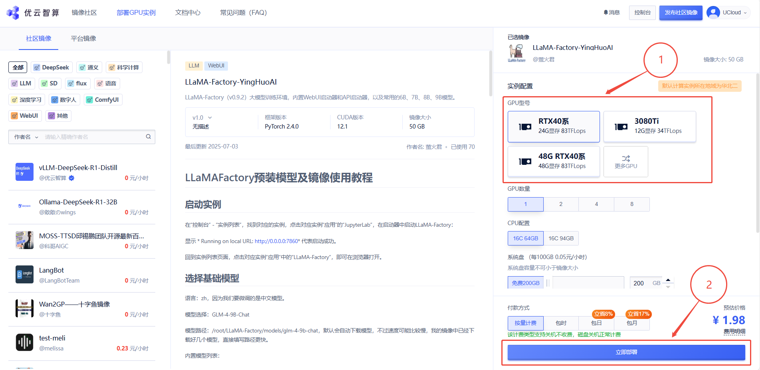Filter by the 通义 tag

pyautogui.click(x=89, y=67)
